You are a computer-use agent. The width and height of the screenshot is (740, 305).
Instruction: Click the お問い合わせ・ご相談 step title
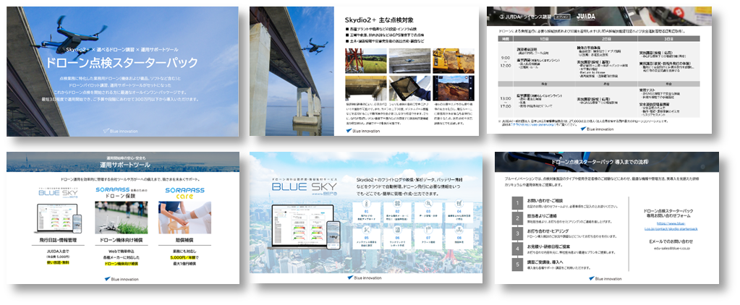[545, 200]
